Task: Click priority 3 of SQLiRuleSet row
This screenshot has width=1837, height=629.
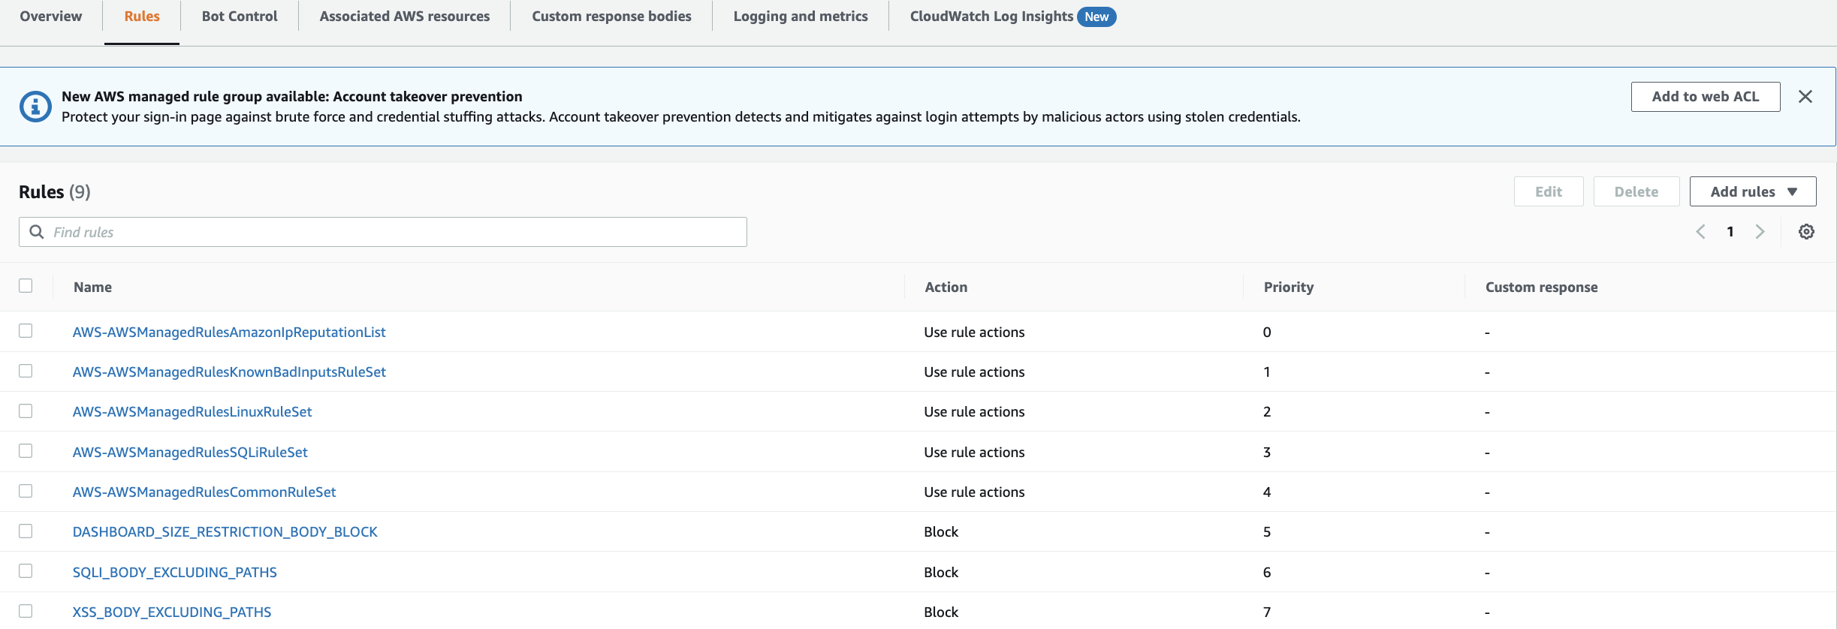Action: click(x=1267, y=453)
